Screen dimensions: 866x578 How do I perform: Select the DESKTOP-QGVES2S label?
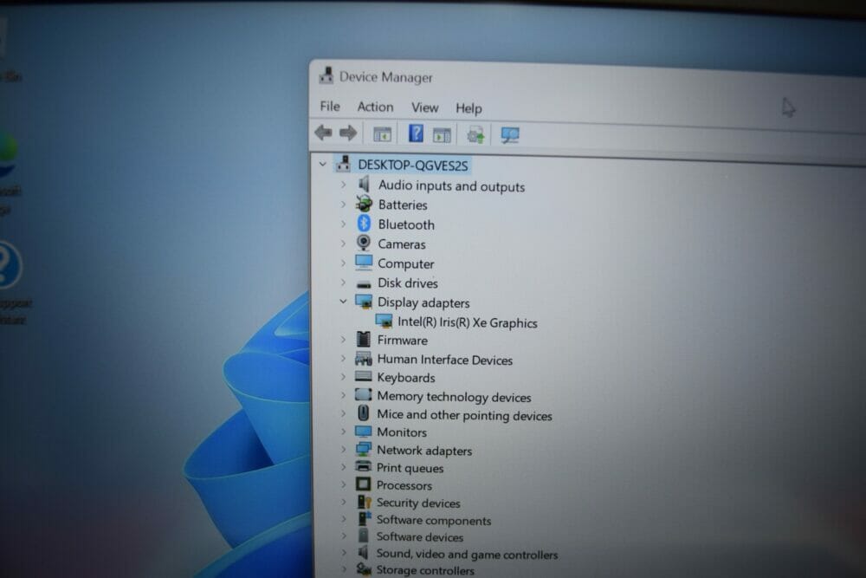412,166
